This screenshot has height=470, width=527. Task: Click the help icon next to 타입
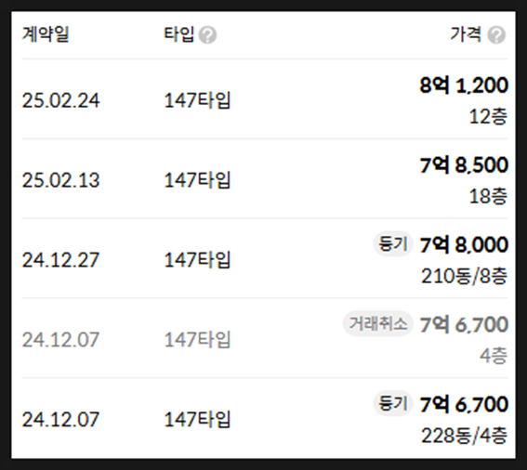click(x=207, y=35)
